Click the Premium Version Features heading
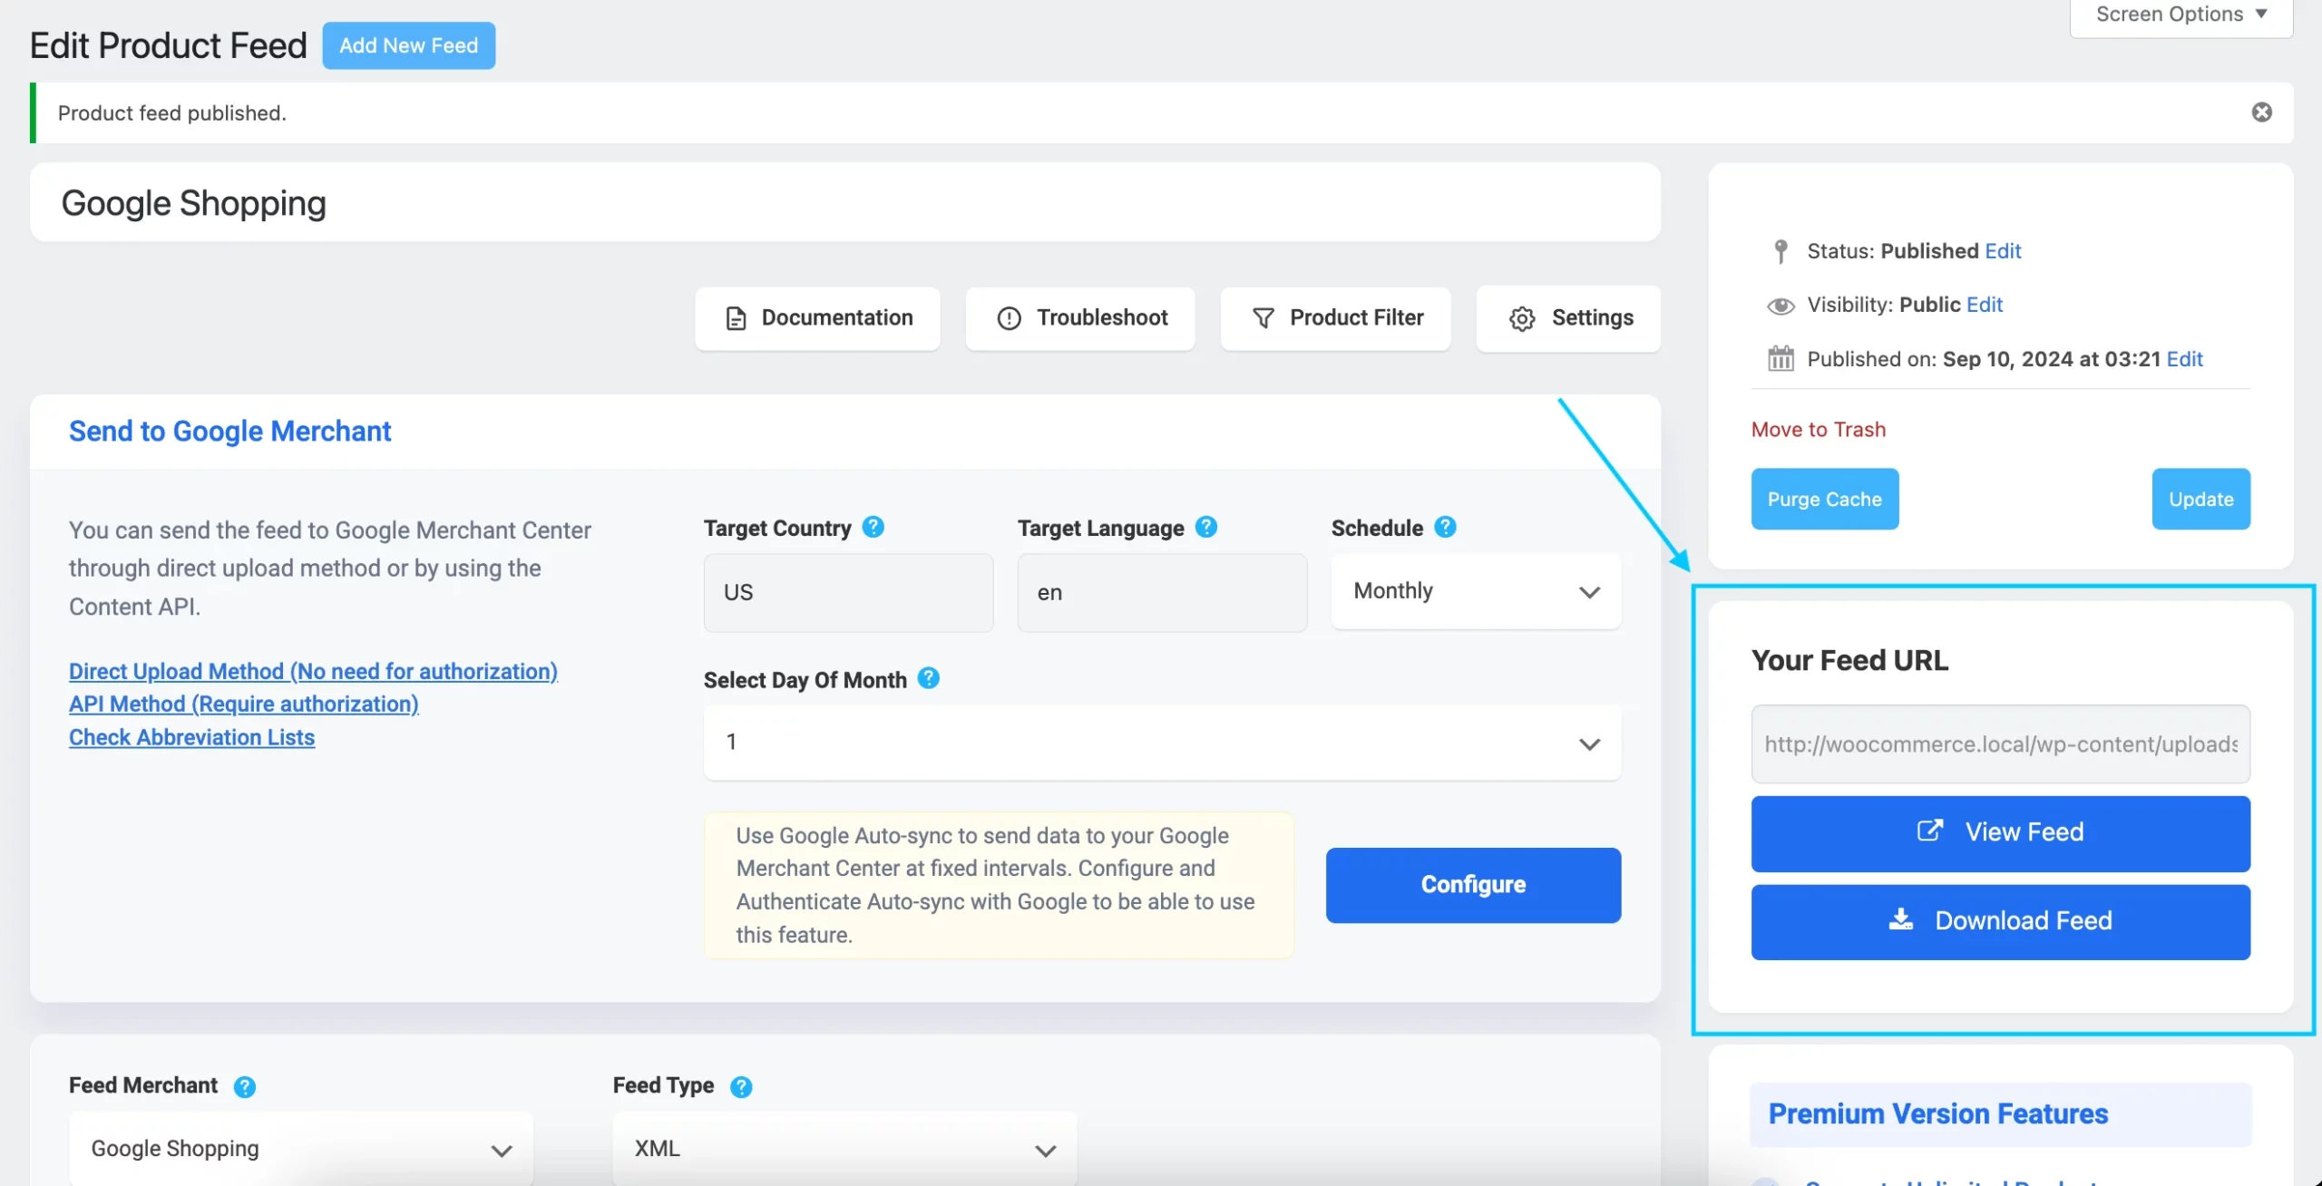This screenshot has width=2322, height=1186. 1937,1114
